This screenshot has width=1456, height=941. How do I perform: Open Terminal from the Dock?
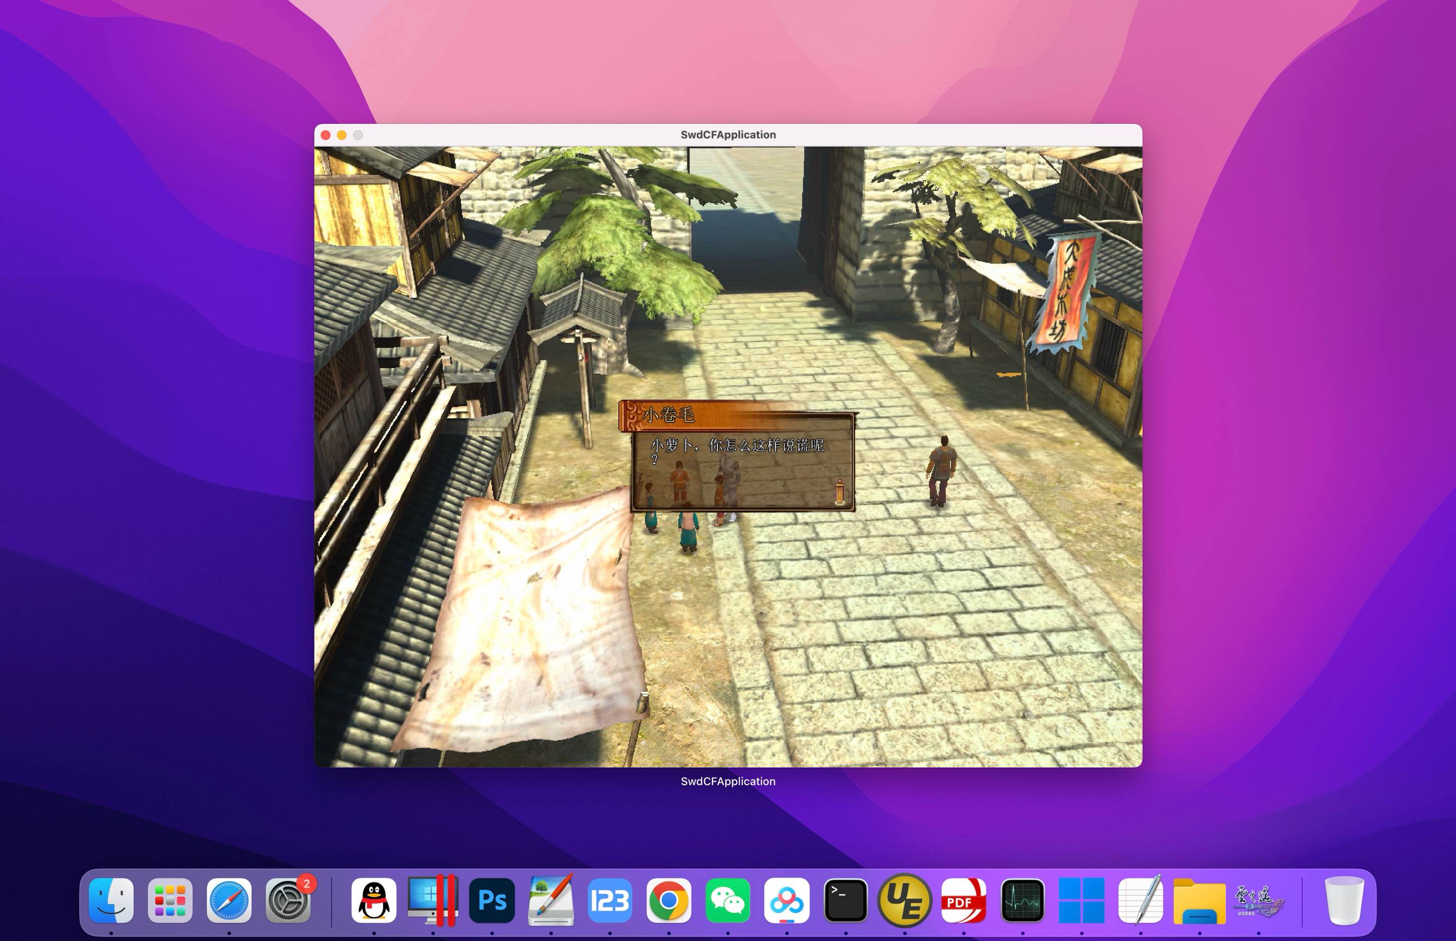point(845,900)
